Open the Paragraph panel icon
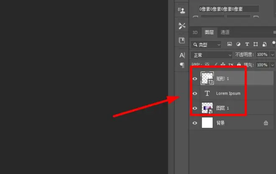Screen dimensions: 276x174 (182, 65)
